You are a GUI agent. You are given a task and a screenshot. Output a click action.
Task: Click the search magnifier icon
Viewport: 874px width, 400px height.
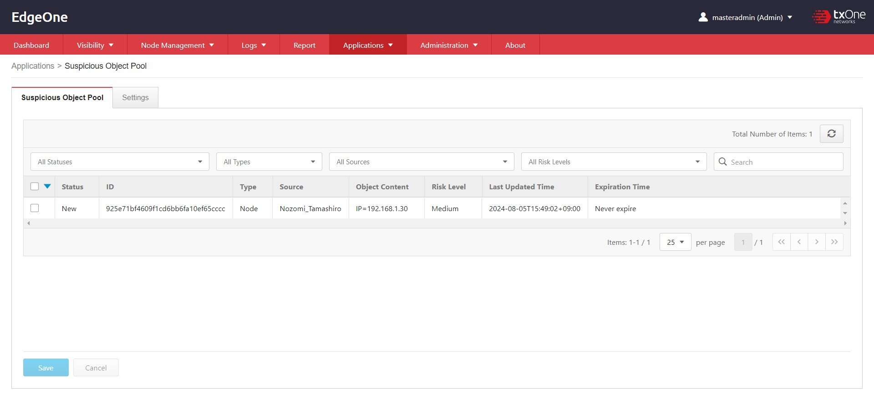(722, 162)
